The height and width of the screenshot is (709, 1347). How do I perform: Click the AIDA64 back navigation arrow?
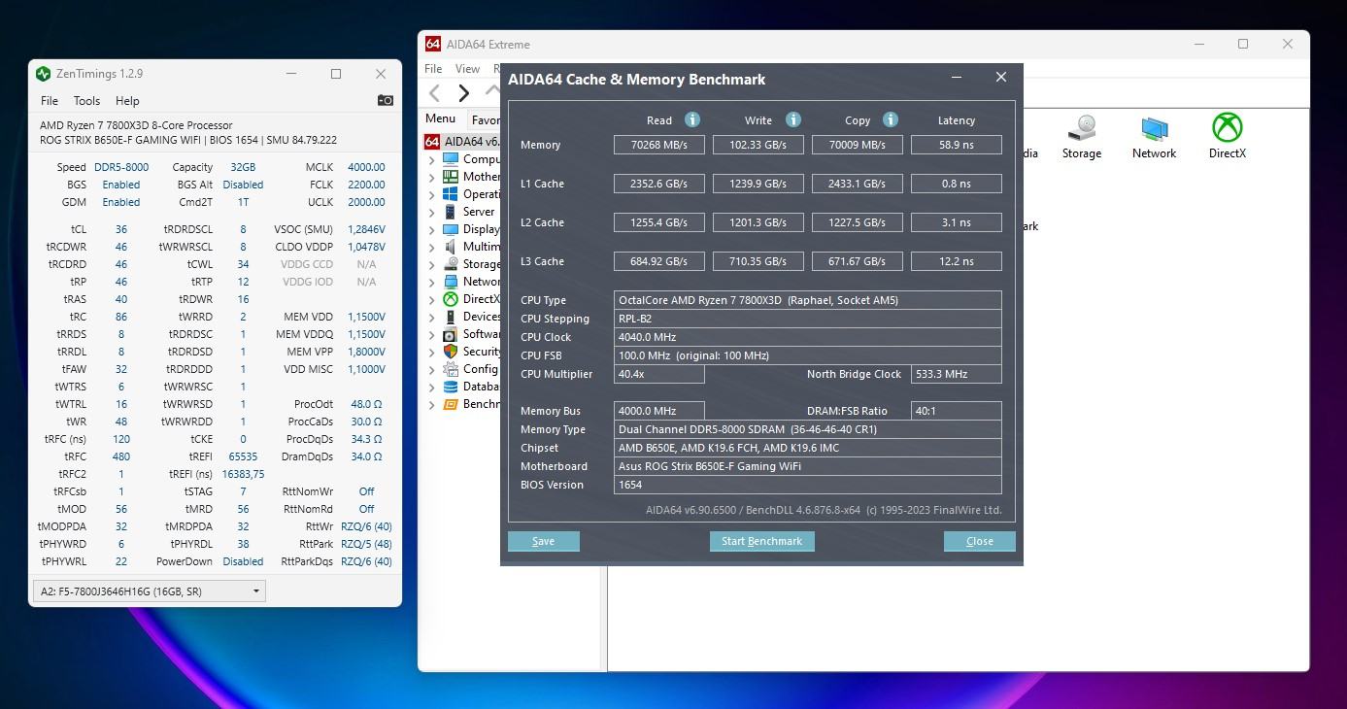435,92
